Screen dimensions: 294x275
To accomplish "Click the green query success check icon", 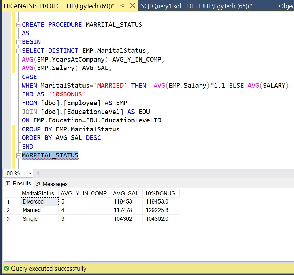I will click(x=7, y=268).
